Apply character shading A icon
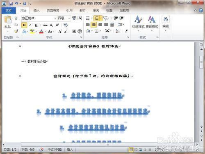205x154 pixels. (x=74, y=32)
